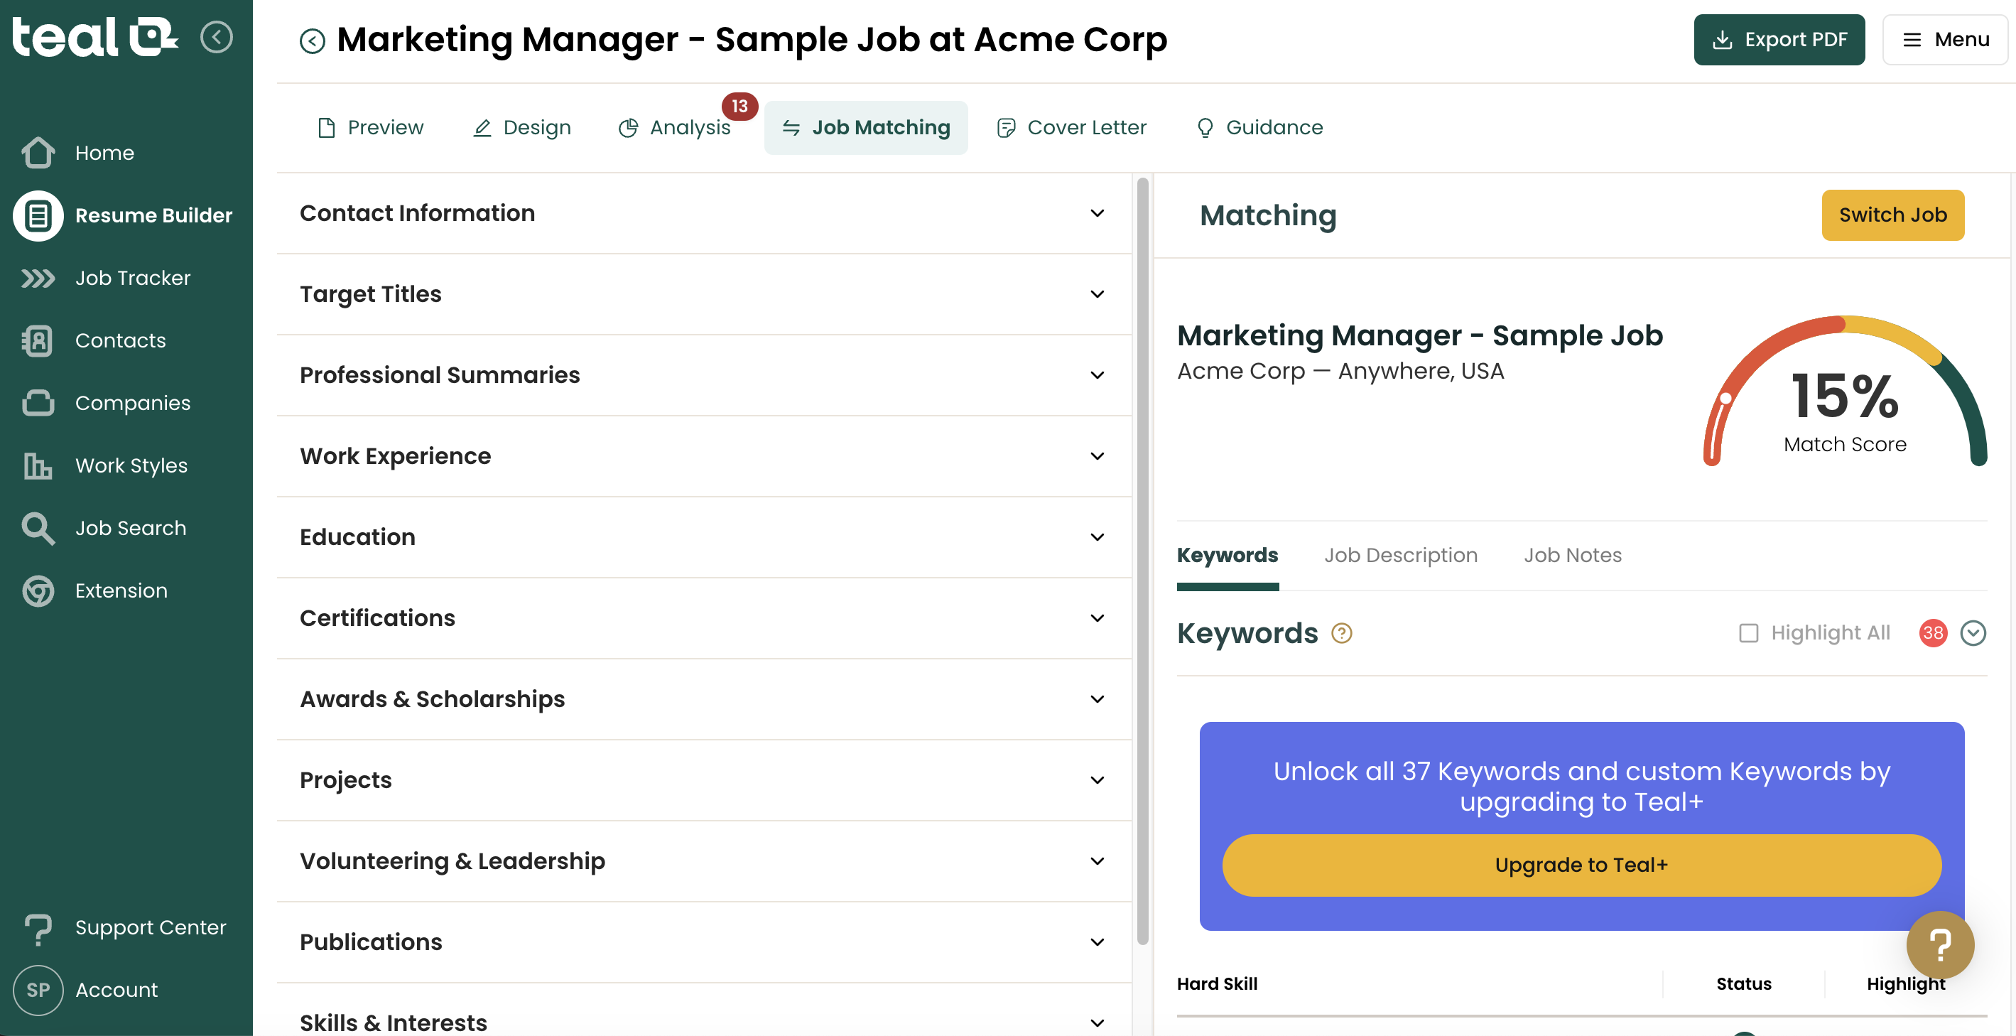
Task: Switch to the Job Description tab
Action: (1400, 554)
